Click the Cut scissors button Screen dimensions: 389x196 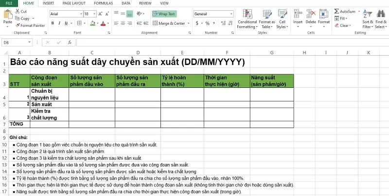tap(21, 11)
